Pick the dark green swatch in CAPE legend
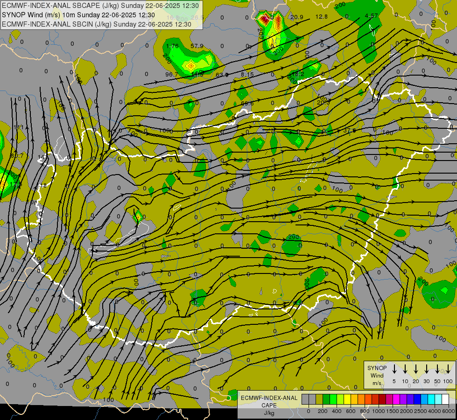 (326, 399)
